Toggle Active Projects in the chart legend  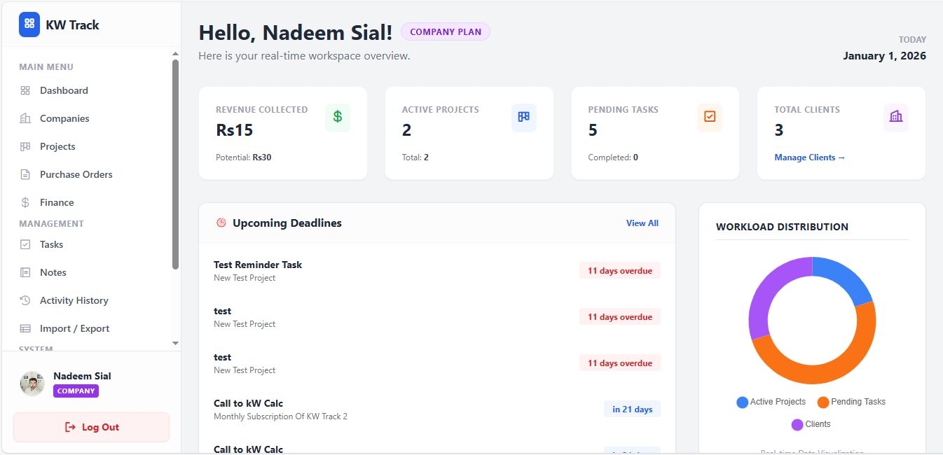[x=771, y=402]
